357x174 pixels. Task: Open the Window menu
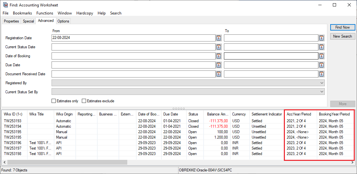tap(65, 13)
